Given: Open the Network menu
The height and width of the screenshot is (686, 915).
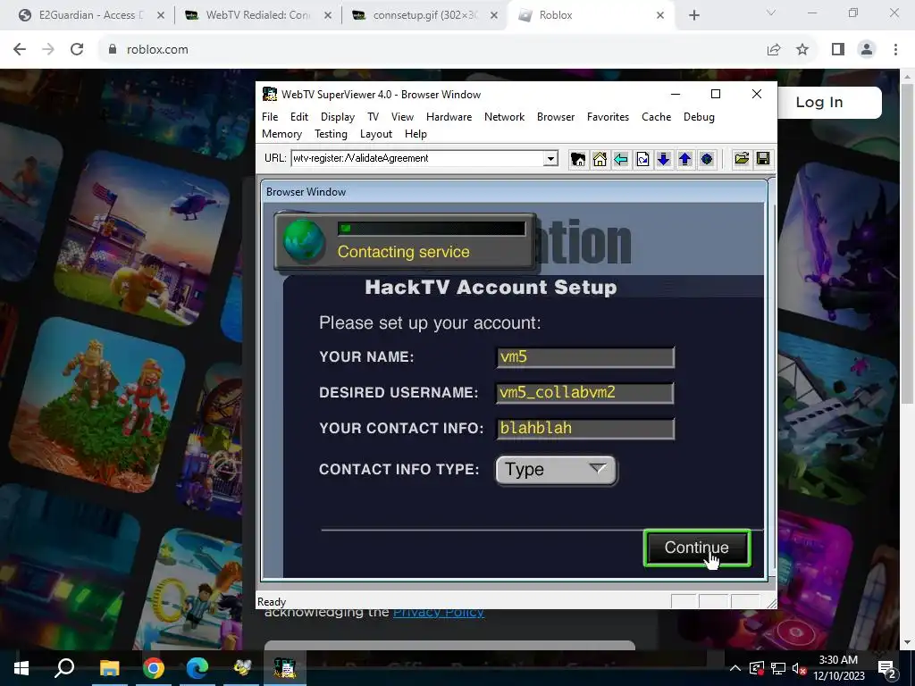Looking at the screenshot, I should (x=504, y=117).
